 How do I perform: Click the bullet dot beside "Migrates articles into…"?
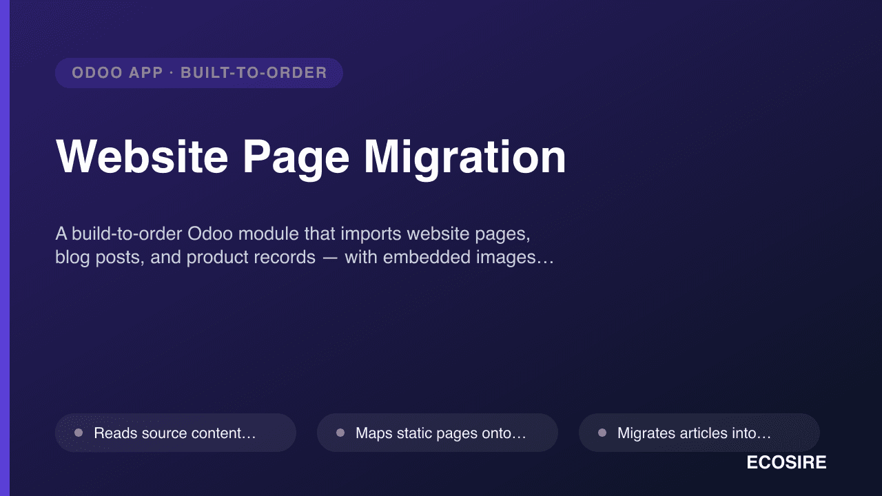602,433
